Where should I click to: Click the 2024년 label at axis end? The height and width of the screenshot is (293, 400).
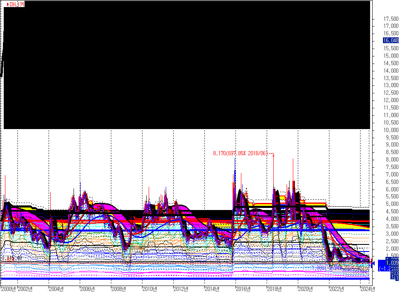pyautogui.click(x=368, y=289)
